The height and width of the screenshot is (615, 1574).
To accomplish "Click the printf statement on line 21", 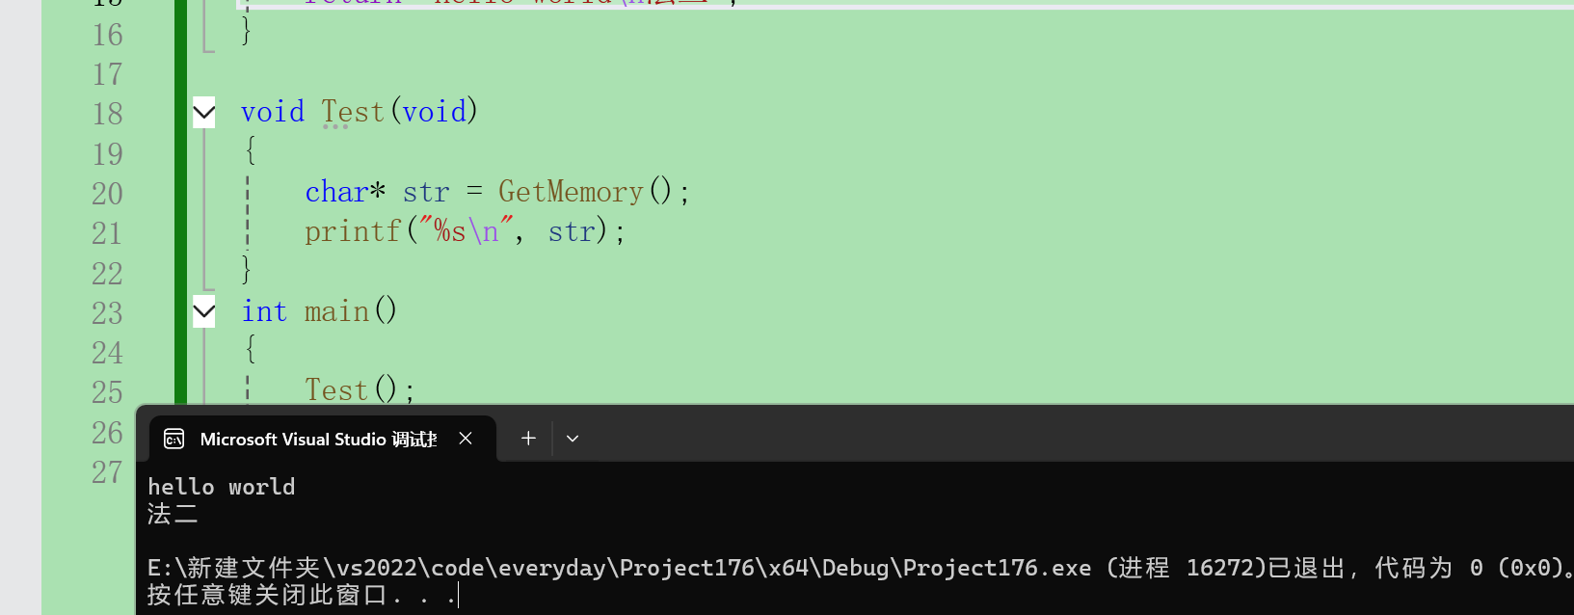I will coord(466,231).
